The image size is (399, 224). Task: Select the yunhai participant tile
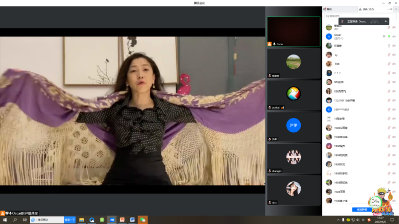[293, 95]
